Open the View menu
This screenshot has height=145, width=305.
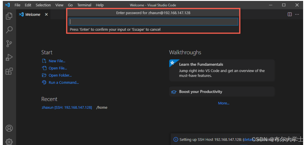(x=59, y=5)
